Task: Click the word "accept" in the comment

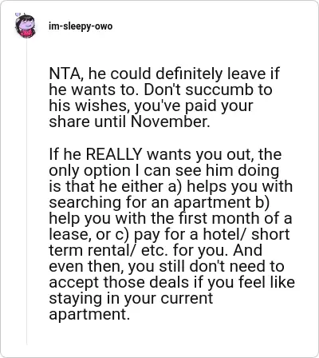Action: pyautogui.click(x=73, y=282)
